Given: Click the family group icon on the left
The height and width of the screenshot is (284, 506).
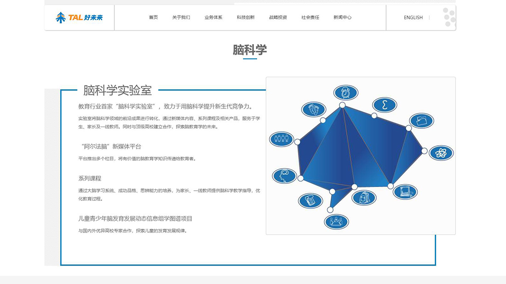Looking at the screenshot, I should coord(281,139).
